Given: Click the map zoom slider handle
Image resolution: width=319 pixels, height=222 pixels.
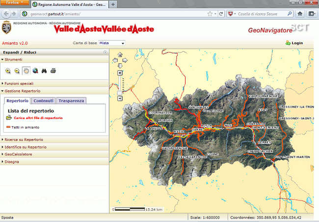Looking at the screenshot, I should (120, 93).
